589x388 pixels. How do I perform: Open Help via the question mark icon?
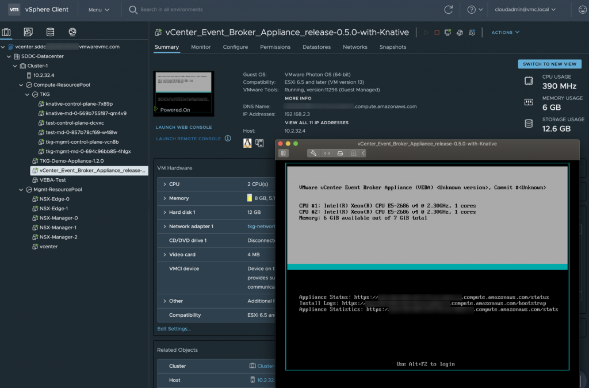point(471,9)
